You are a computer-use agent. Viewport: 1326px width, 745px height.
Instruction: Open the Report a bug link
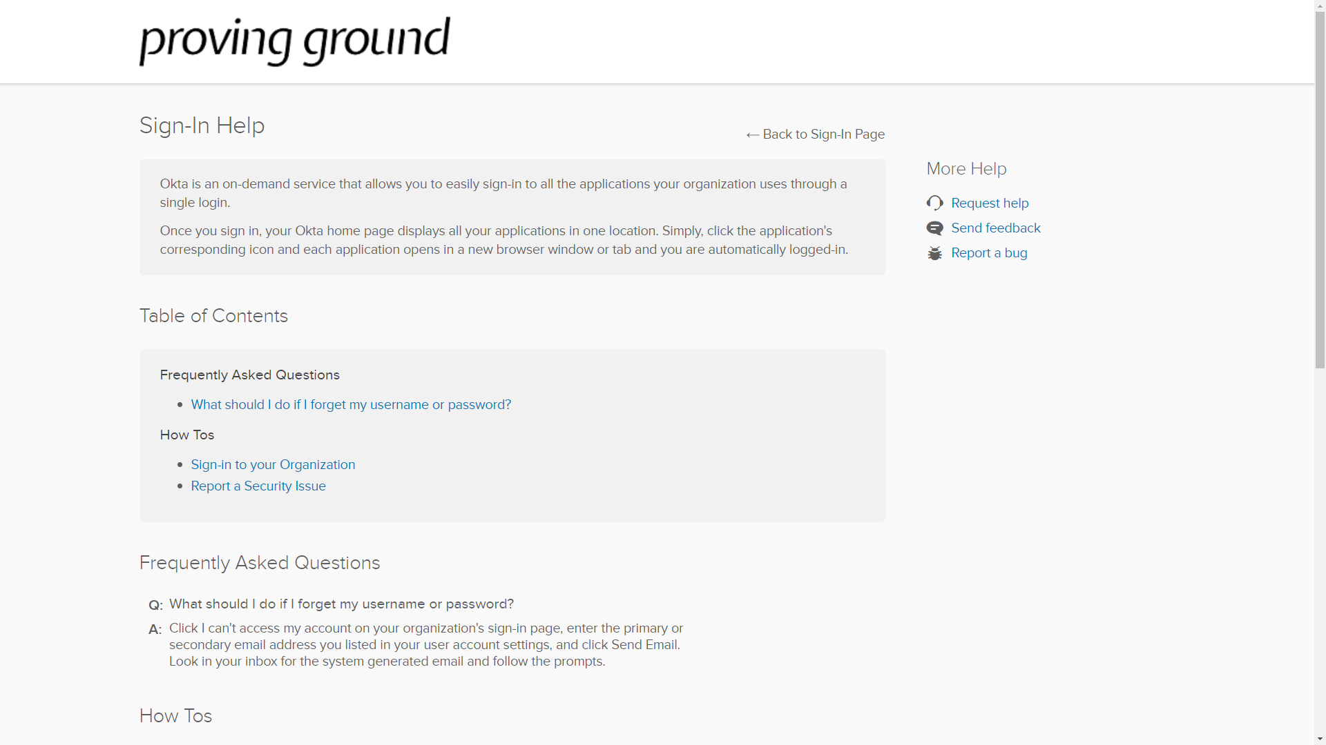click(988, 252)
